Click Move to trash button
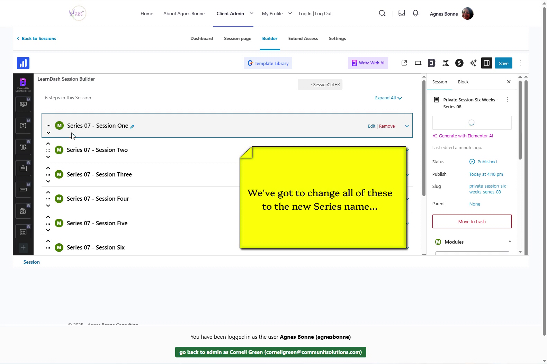547x364 pixels. [x=472, y=221]
